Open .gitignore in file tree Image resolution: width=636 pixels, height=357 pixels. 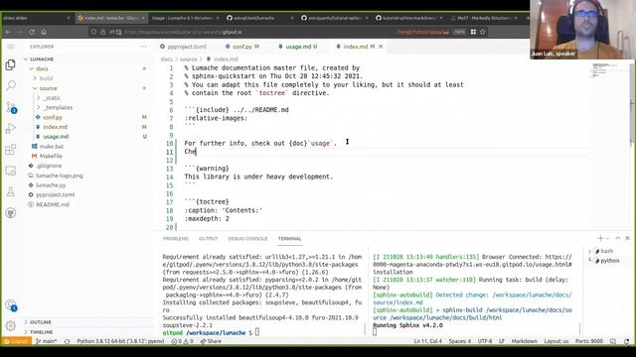[x=49, y=166]
